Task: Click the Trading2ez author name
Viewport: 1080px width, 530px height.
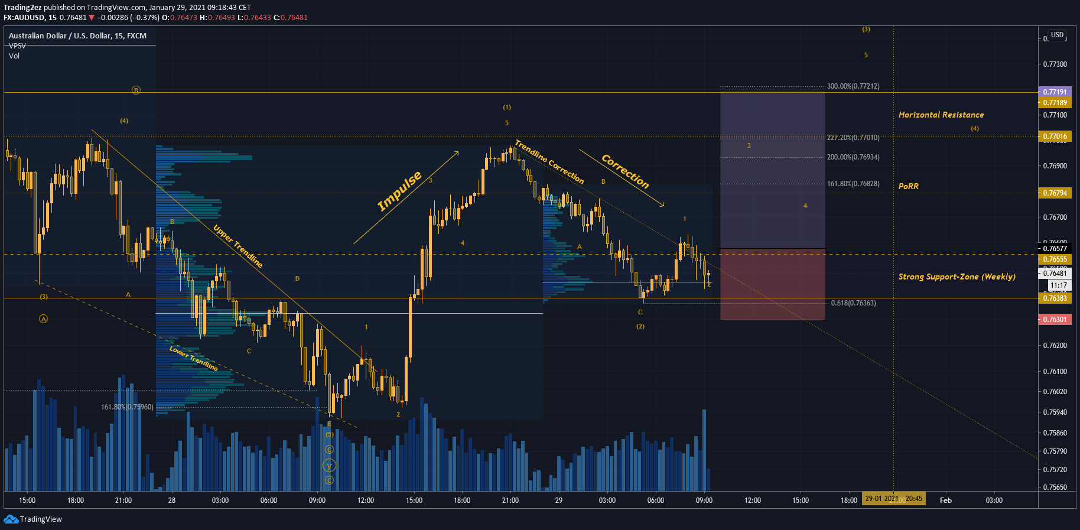Action: [x=22, y=7]
